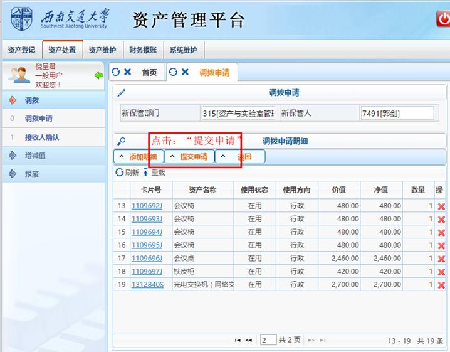450x352 pixels.
Task: Click the 刷新 refresh icon above table
Action: point(120,173)
